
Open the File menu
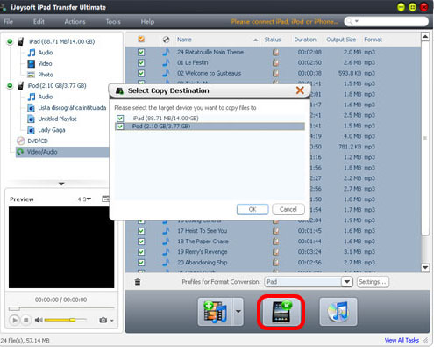tap(8, 21)
